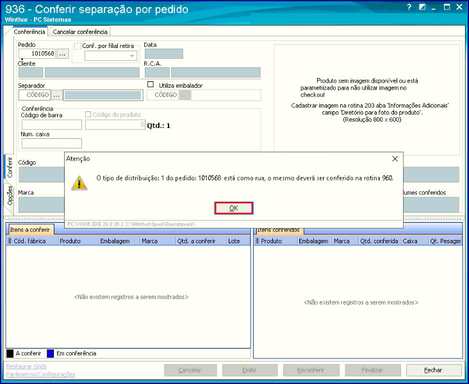This screenshot has height=384, width=469.
Task: Open embalador search ellipsis button
Action: (185, 95)
